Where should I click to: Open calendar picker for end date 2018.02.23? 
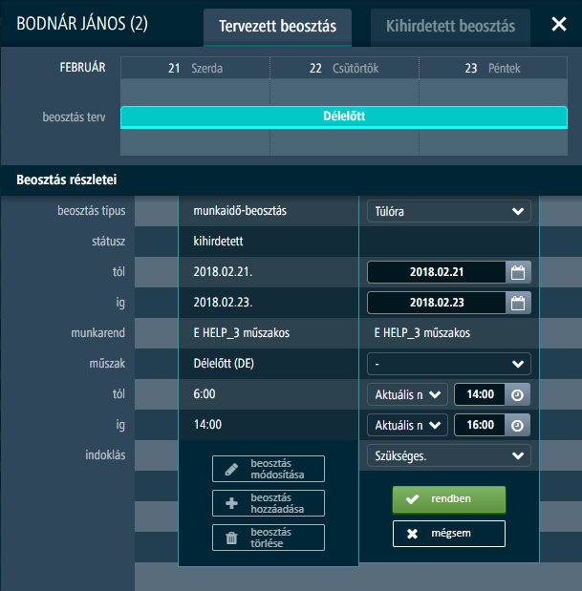click(x=518, y=303)
